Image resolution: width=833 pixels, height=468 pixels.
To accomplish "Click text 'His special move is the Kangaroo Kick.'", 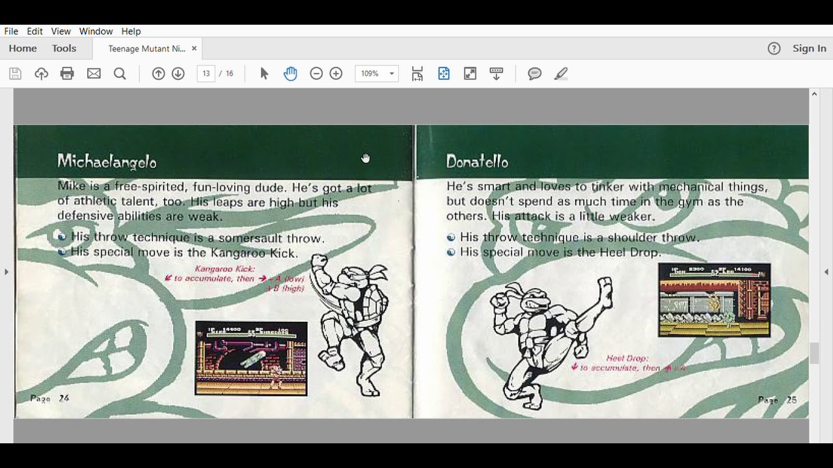I will click(184, 253).
